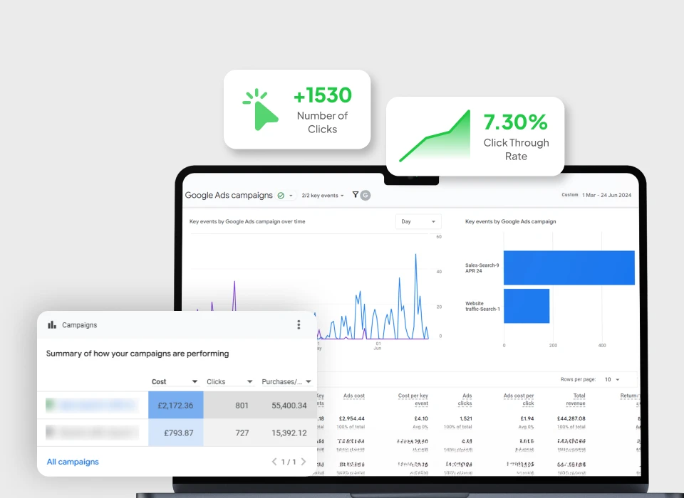Click the £4.10 cost per key event
The width and height of the screenshot is (684, 498).
(x=421, y=419)
